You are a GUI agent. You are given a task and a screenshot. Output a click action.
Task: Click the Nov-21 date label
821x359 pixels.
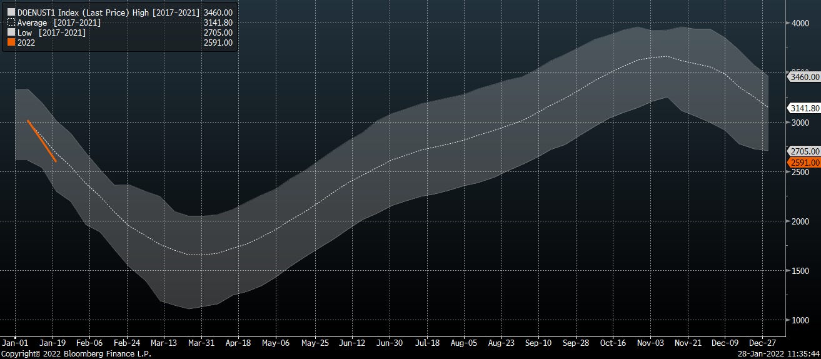point(687,343)
